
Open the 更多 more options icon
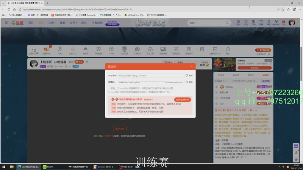point(228,51)
